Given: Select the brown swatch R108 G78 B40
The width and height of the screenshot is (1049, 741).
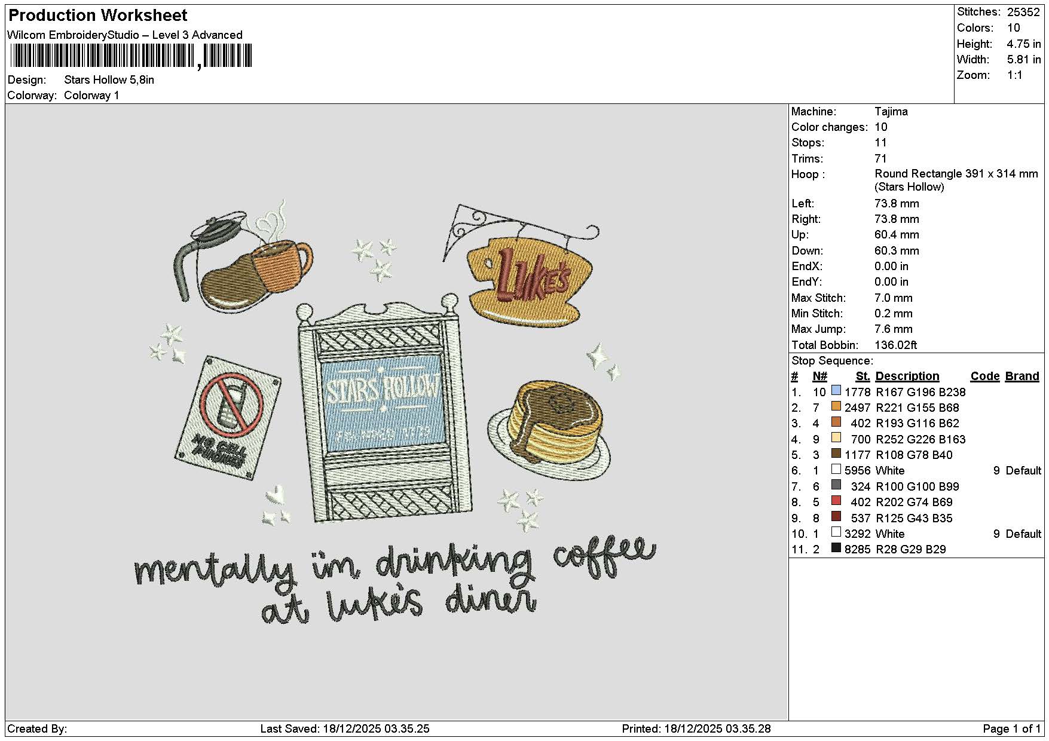Looking at the screenshot, I should 836,454.
